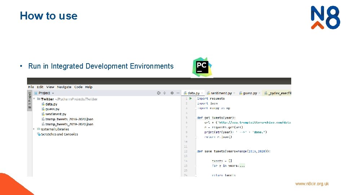Image resolution: width=346 pixels, height=195 pixels.
Task: Click the 'import json' code line
Action: pyautogui.click(x=207, y=104)
